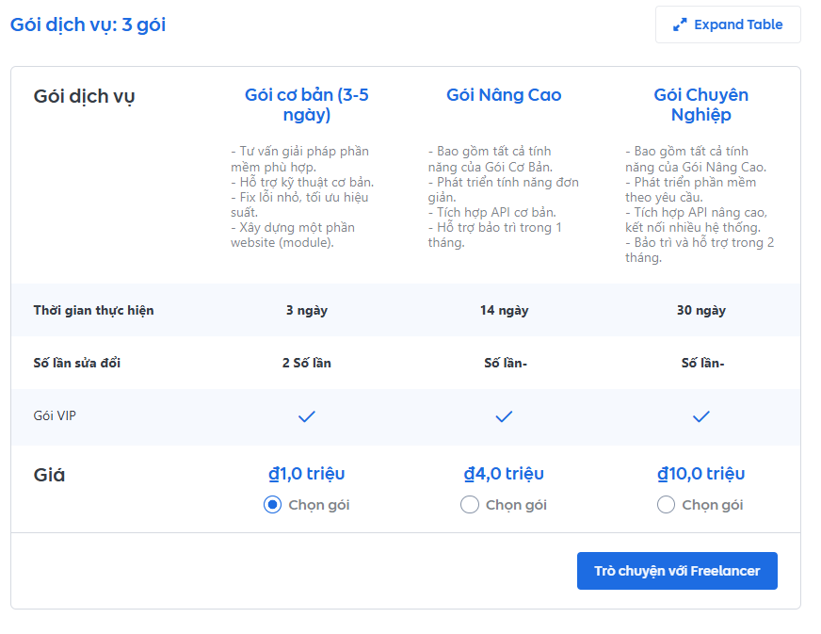Click the Gói VIP checkmark under Gói Nâng Cao
The width and height of the screenshot is (821, 634).
tap(504, 416)
